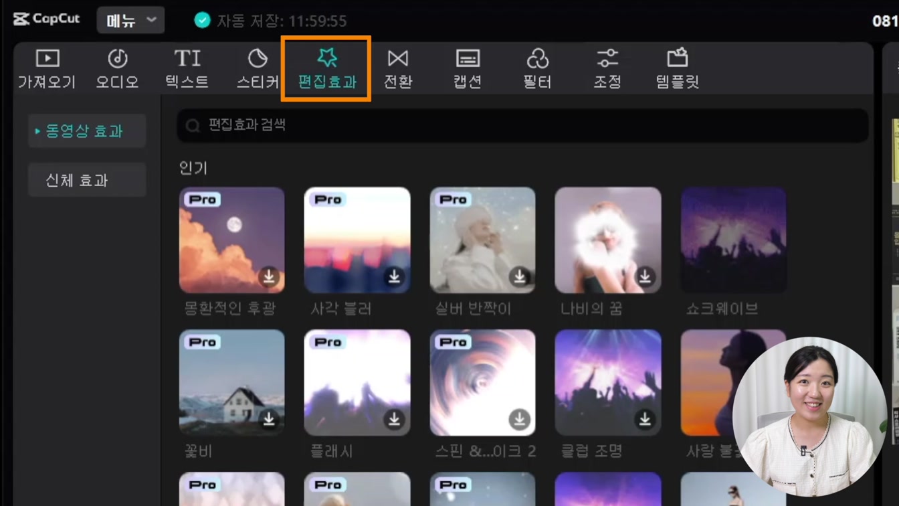Click the auto-save green check icon

[x=202, y=21]
